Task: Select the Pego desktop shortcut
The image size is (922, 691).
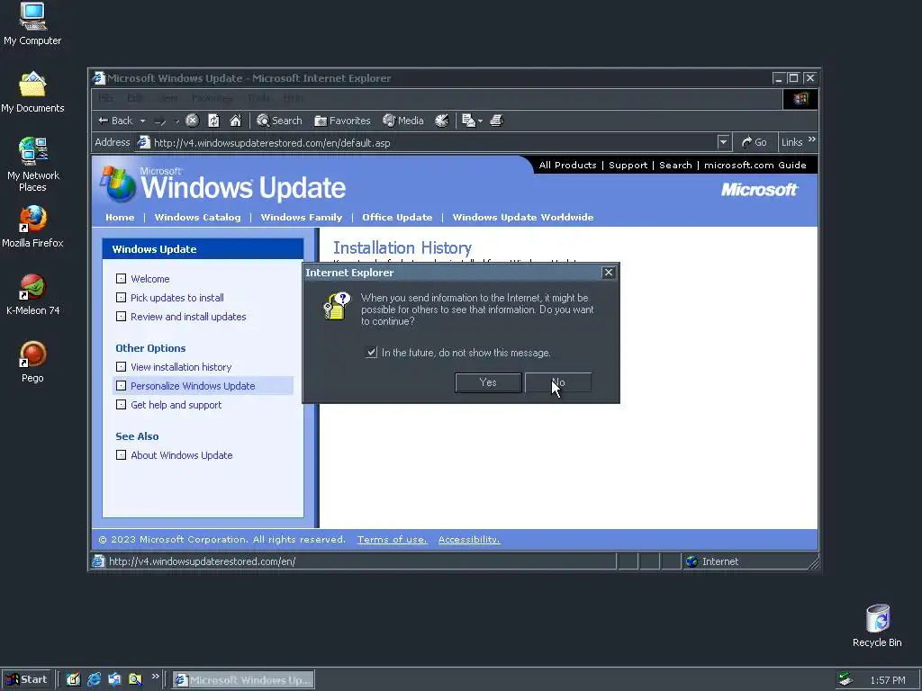Action: tap(32, 362)
